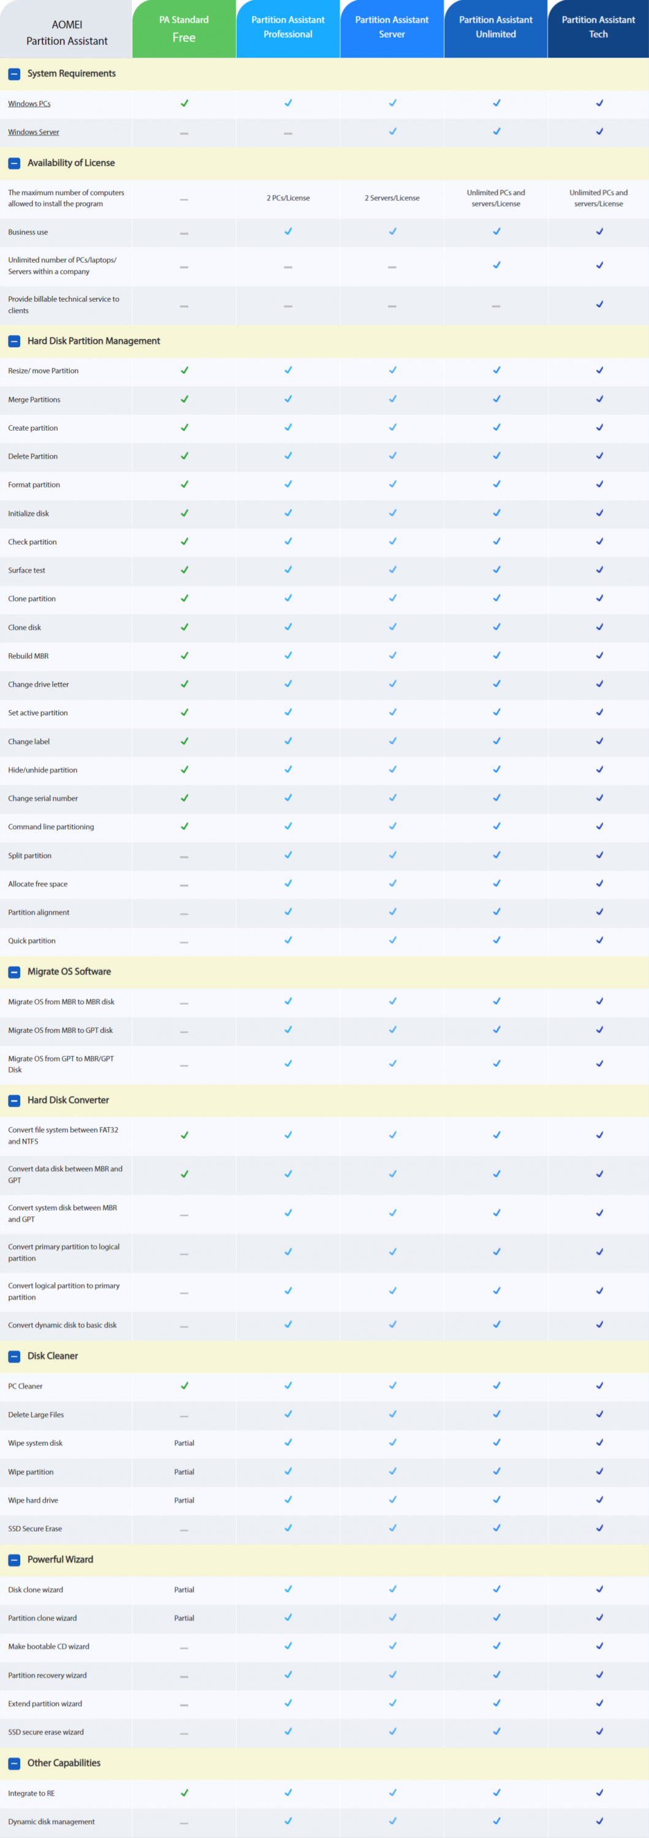This screenshot has width=649, height=1838.
Task: Click green checkmark for Resize/move Partition
Action: click(x=184, y=370)
